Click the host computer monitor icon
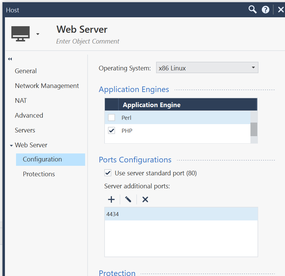Image resolution: width=285 pixels, height=276 pixels. (21, 34)
